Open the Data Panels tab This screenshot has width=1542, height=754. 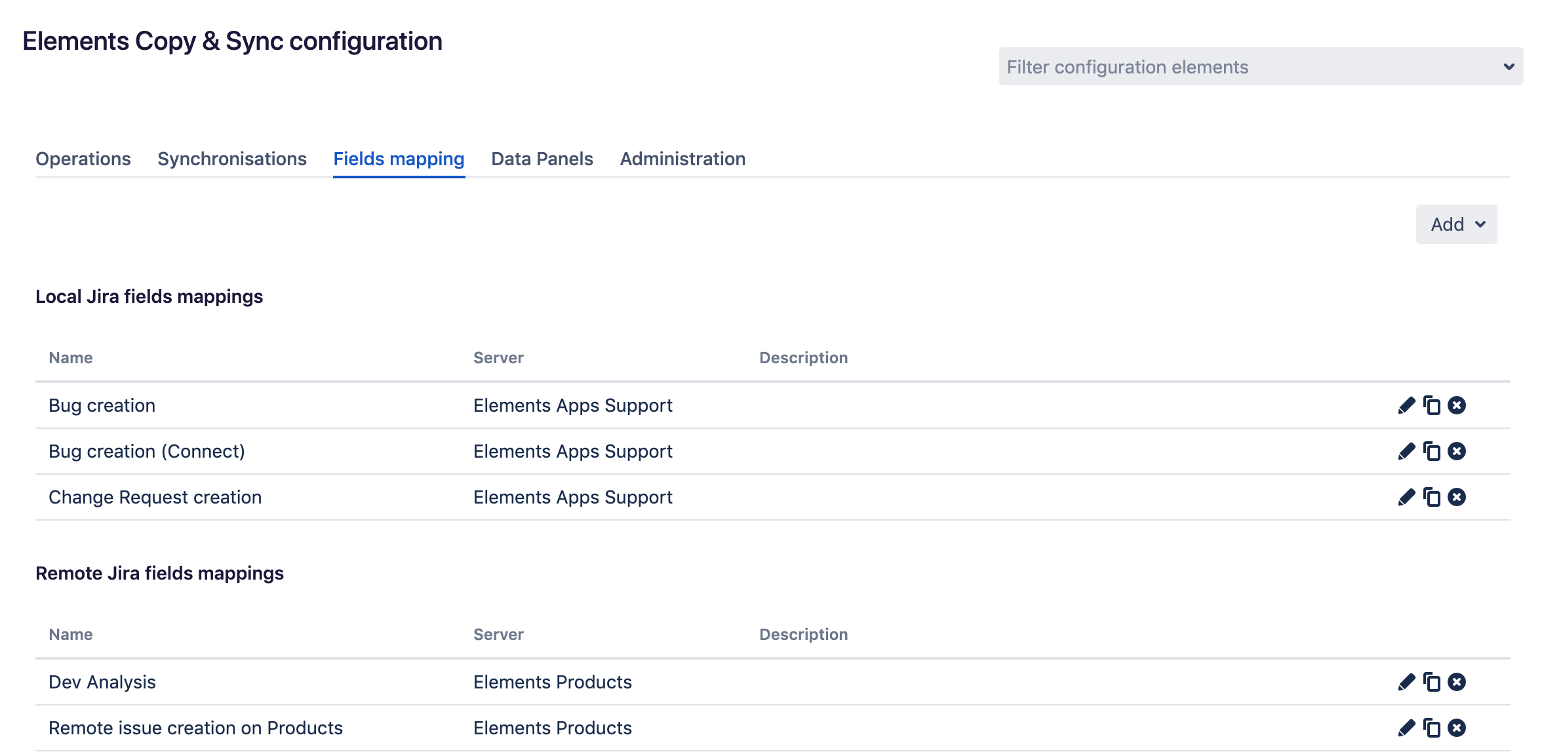542,159
